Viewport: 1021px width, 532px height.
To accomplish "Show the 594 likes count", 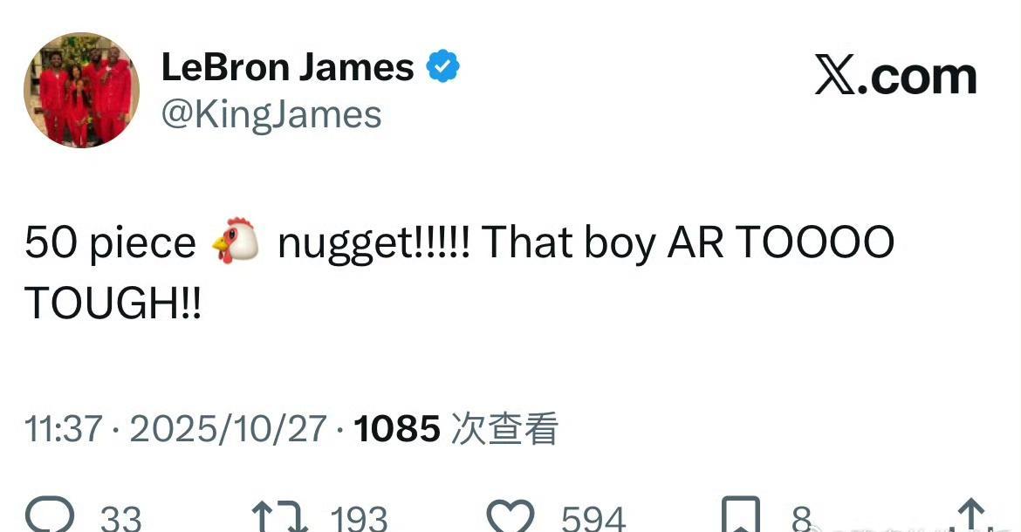I will click(593, 519).
